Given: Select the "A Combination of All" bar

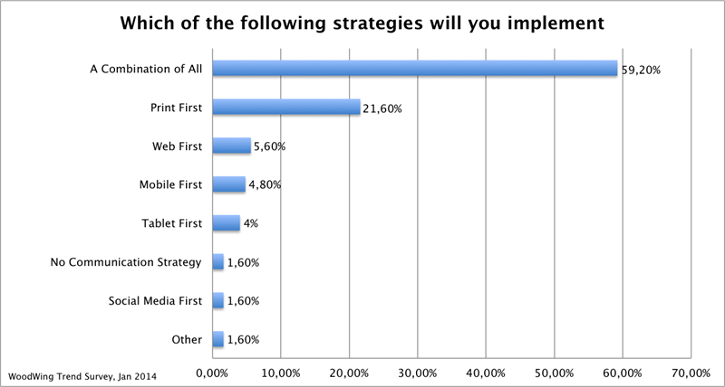Looking at the screenshot, I should 414,68.
